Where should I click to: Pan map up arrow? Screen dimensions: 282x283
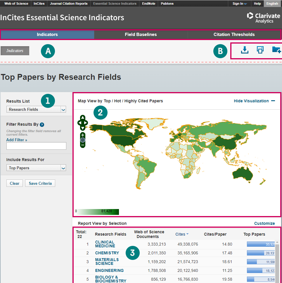point(83,118)
